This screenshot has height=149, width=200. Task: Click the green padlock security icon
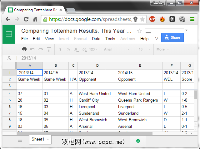45,19
